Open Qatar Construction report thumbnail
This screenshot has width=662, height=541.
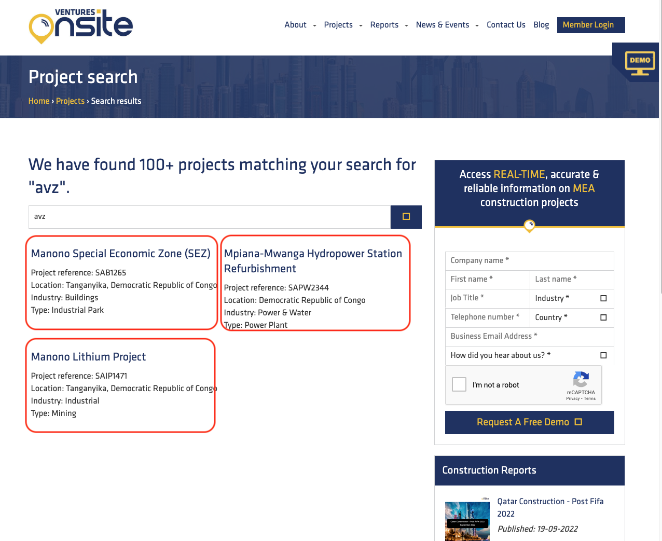pyautogui.click(x=467, y=521)
